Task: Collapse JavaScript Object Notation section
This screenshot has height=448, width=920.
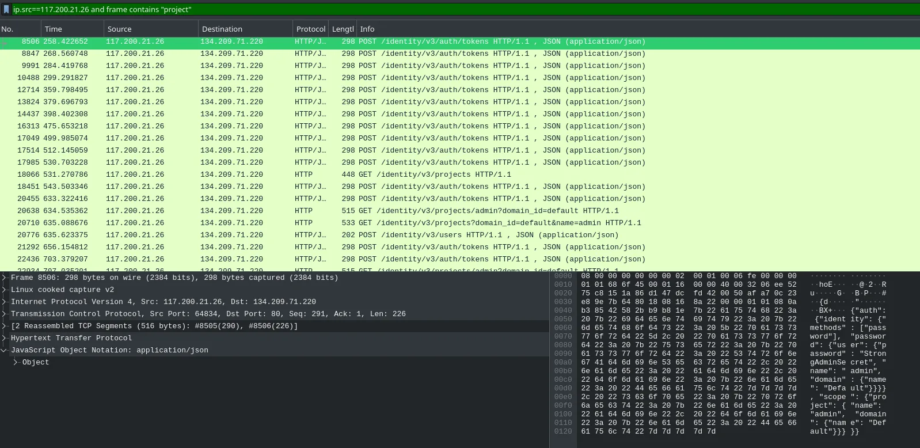Action: click(4, 350)
